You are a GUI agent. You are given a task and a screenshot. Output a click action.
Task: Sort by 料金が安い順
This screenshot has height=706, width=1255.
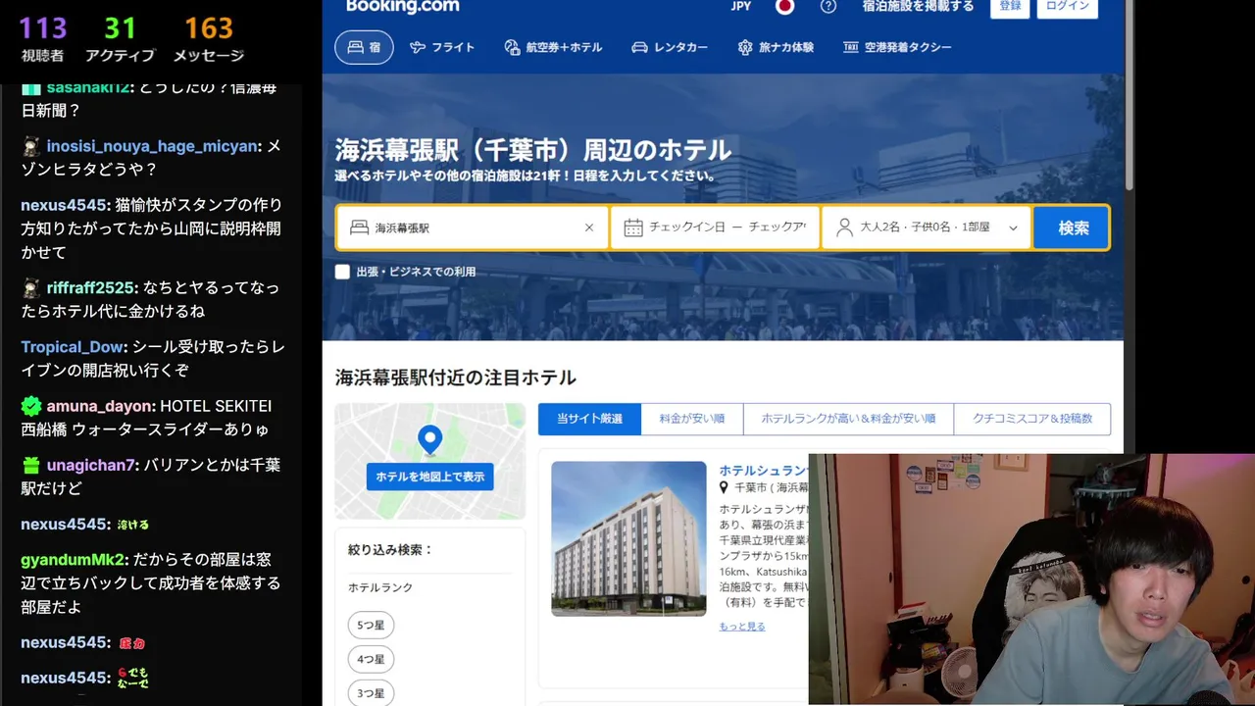692,419
